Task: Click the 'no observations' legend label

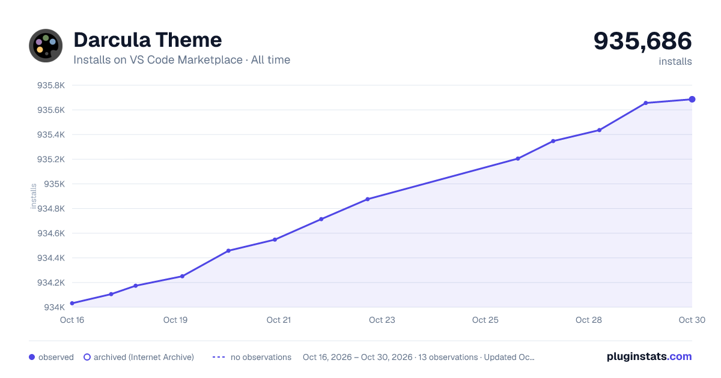Action: click(261, 357)
